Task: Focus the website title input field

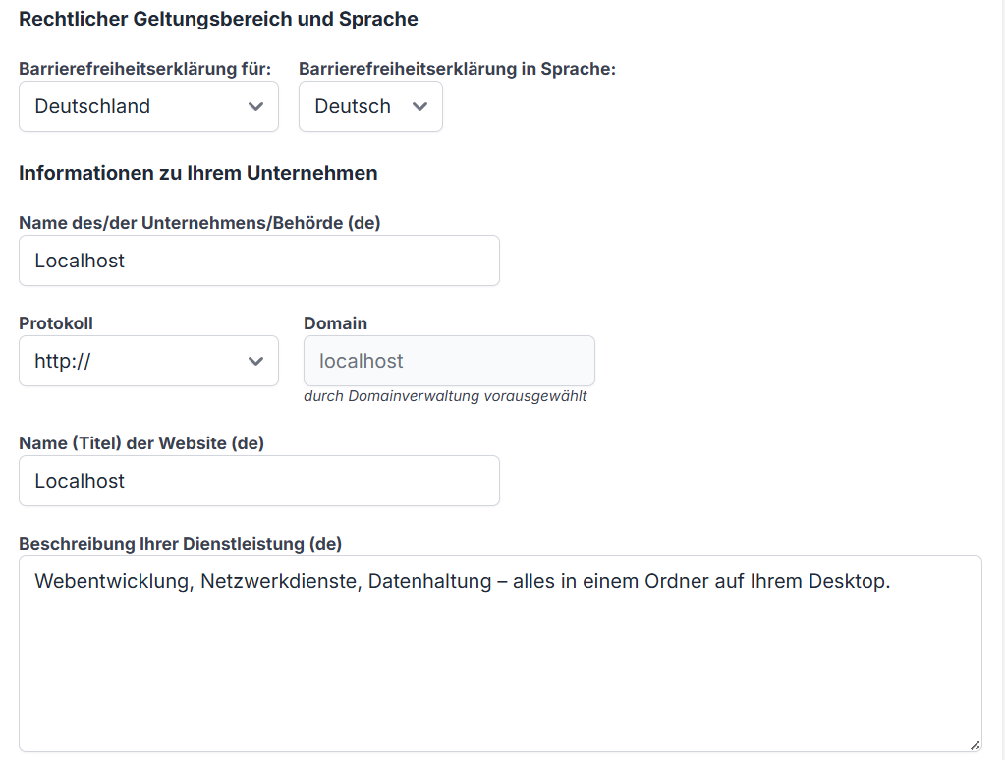Action: (x=258, y=481)
